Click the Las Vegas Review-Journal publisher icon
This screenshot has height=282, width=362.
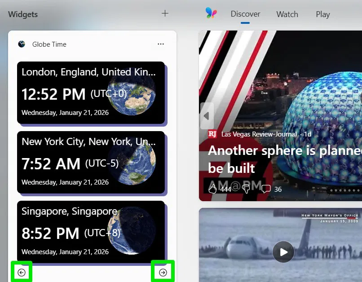(x=213, y=134)
